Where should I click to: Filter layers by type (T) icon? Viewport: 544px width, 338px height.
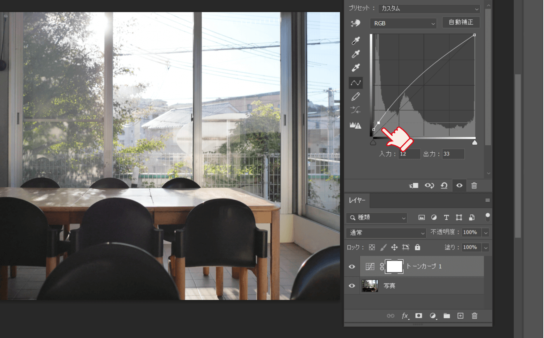point(446,218)
